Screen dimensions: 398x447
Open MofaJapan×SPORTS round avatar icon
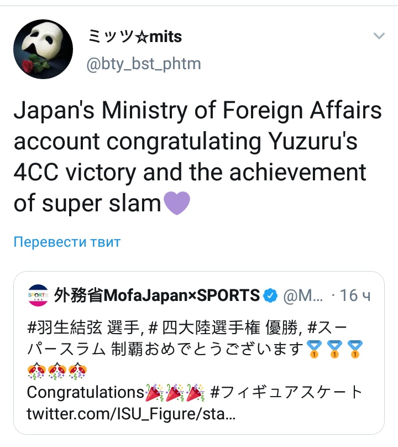[x=38, y=295]
